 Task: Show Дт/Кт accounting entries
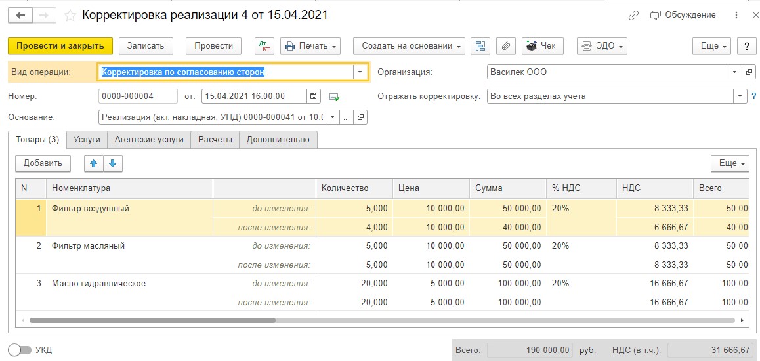coord(265,46)
